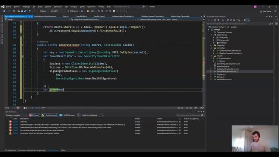Switch to the User.cs tab

point(66,16)
